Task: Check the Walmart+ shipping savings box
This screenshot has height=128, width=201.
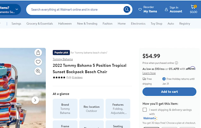Action: [x=145, y=110]
